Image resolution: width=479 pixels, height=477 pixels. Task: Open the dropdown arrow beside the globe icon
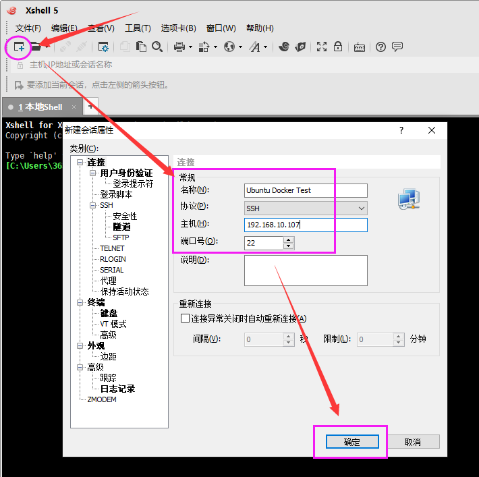click(240, 47)
